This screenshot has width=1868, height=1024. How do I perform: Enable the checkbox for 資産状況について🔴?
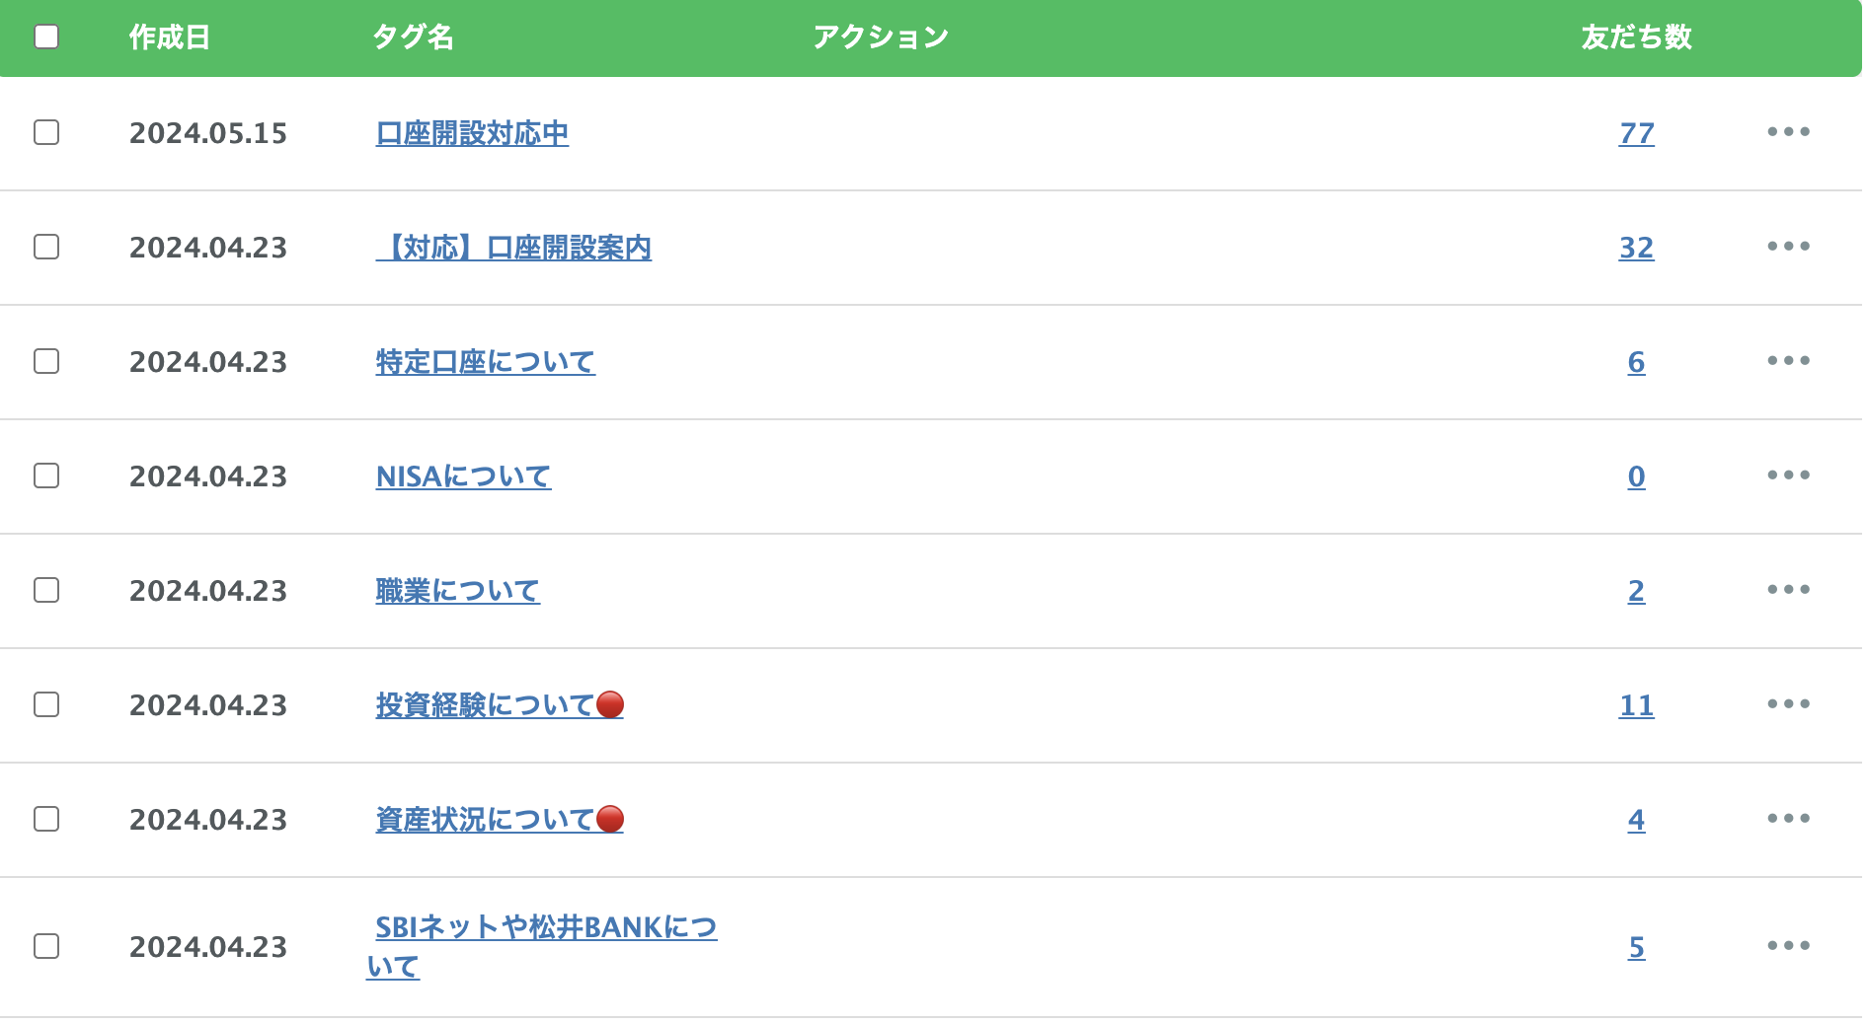pyautogui.click(x=44, y=819)
